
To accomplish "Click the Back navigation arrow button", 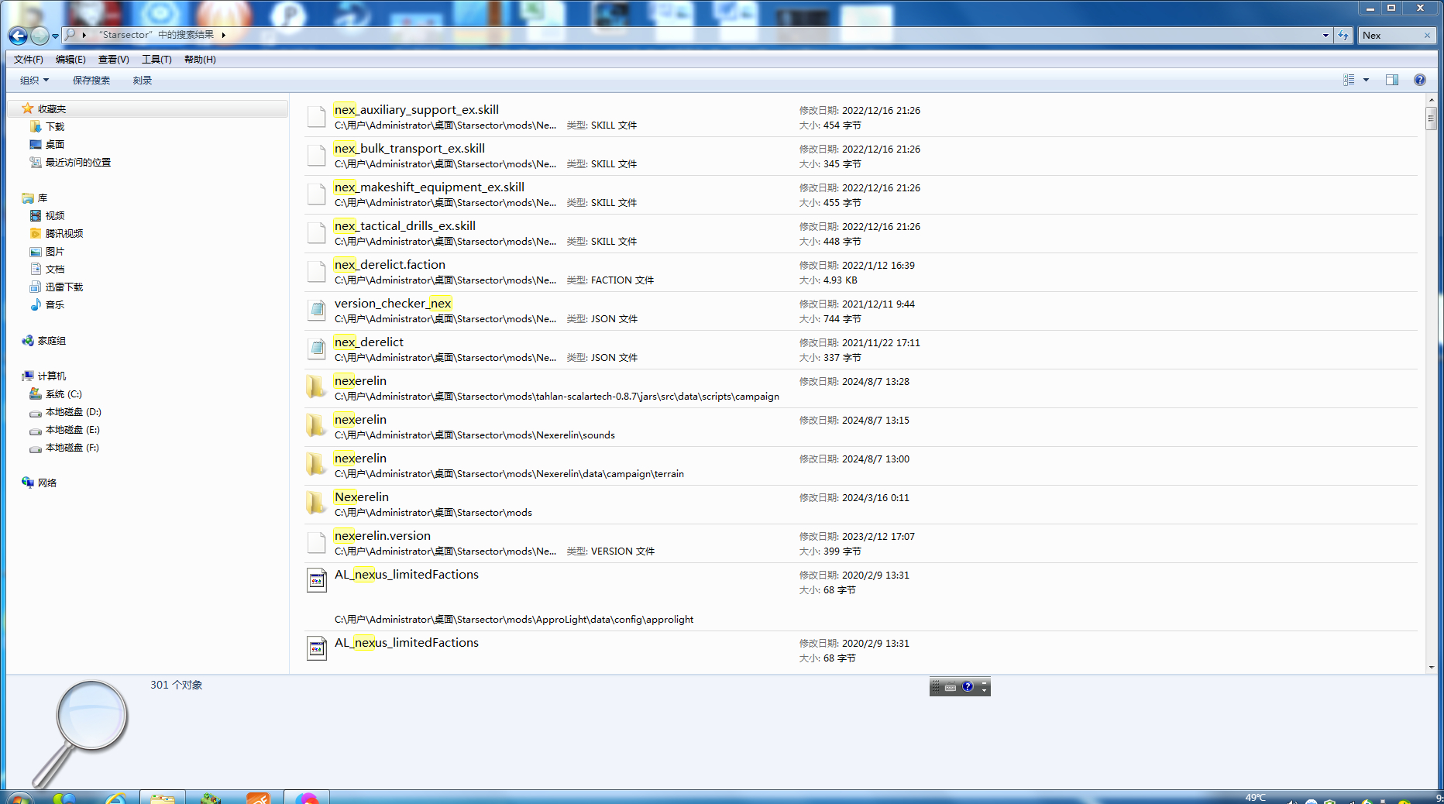I will pyautogui.click(x=18, y=36).
